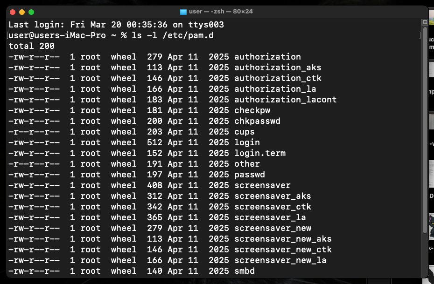Select the "authorization_lacont" filename
This screenshot has width=434, height=284.
click(x=285, y=99)
